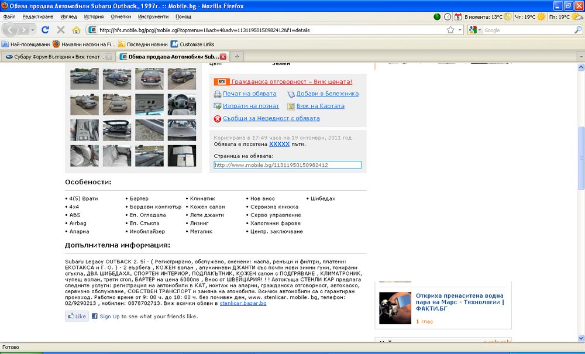This screenshot has width=585, height=354.
Task: Click current weather В момента 13°C
Action: pyautogui.click(x=488, y=17)
